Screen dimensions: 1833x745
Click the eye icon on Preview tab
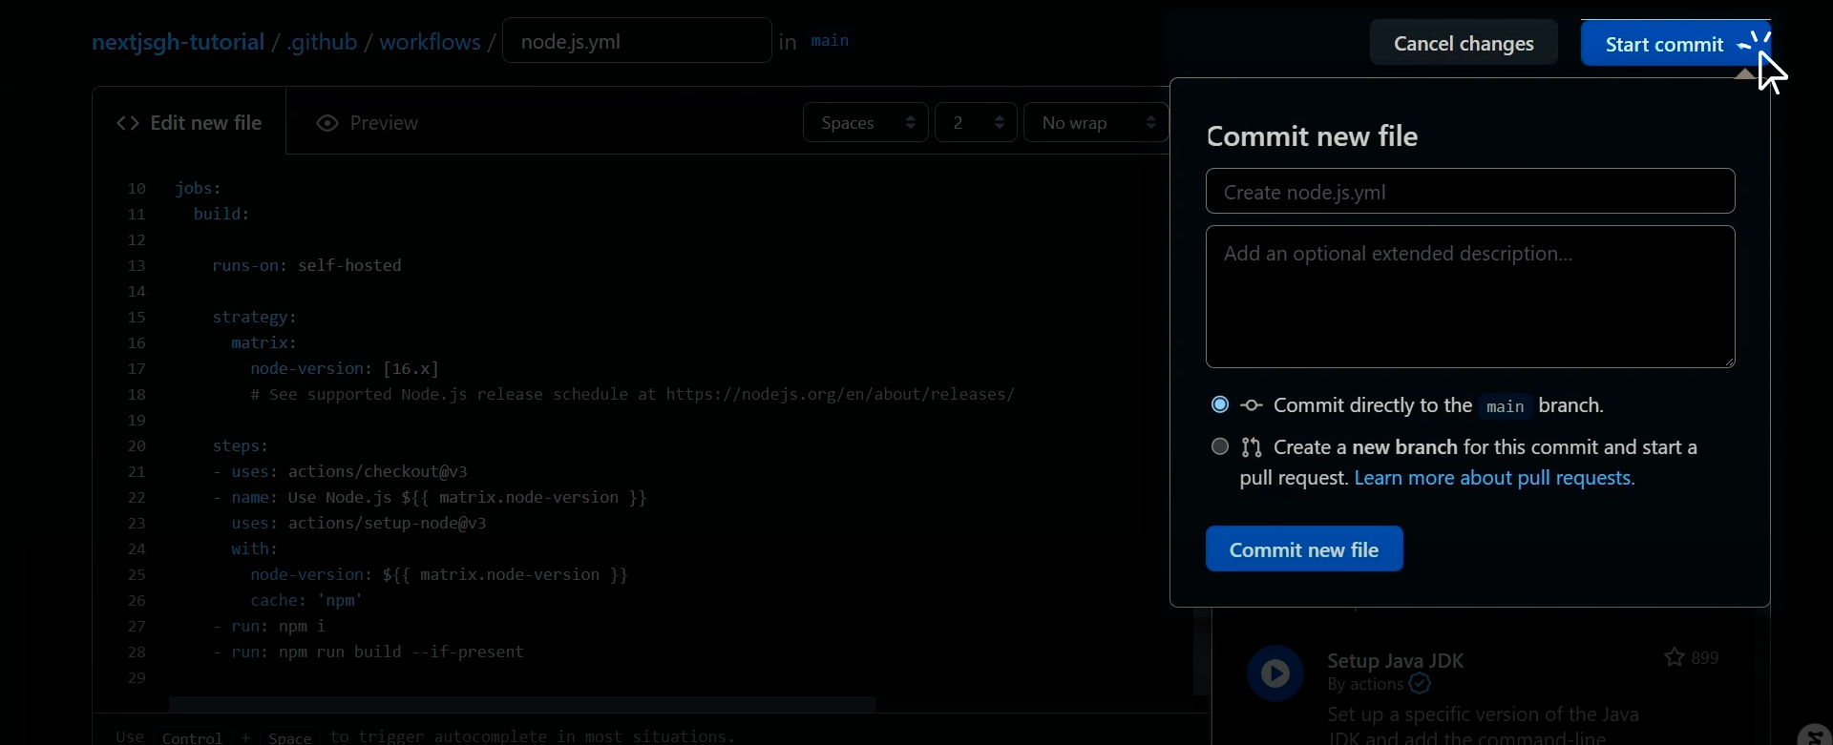[x=327, y=123]
